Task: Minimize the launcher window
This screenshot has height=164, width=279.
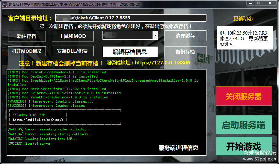Action: [251, 3]
